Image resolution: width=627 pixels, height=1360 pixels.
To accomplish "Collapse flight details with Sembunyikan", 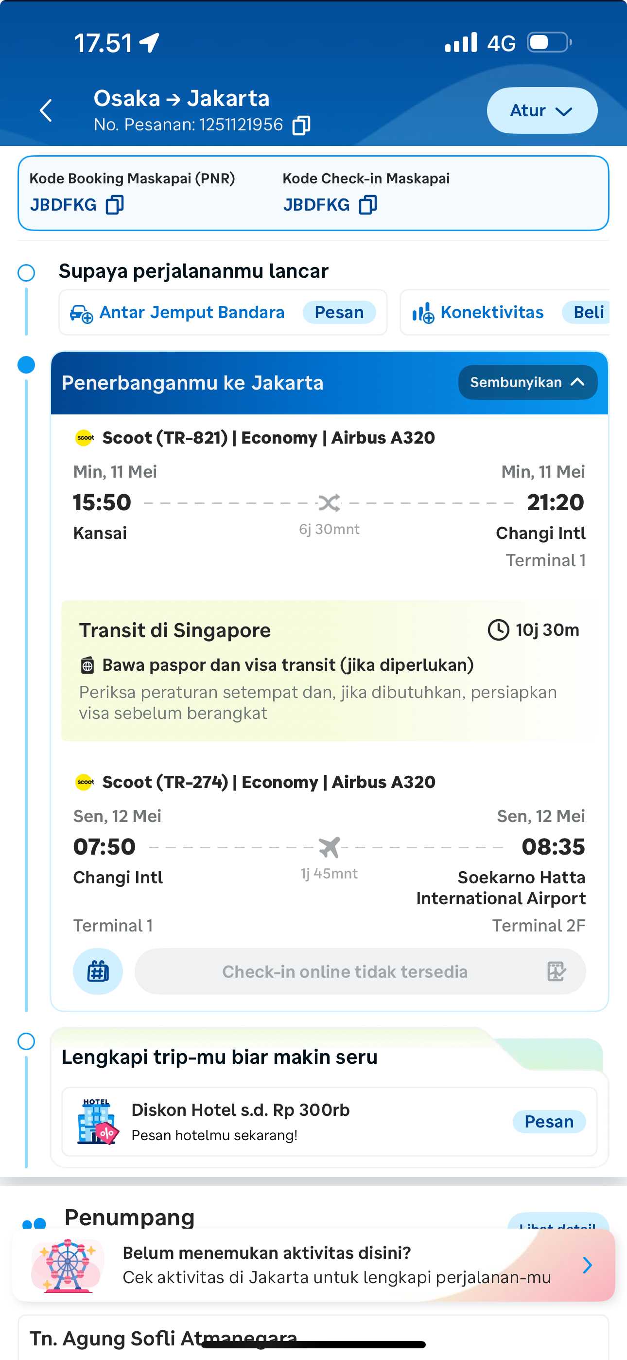I will tap(527, 382).
